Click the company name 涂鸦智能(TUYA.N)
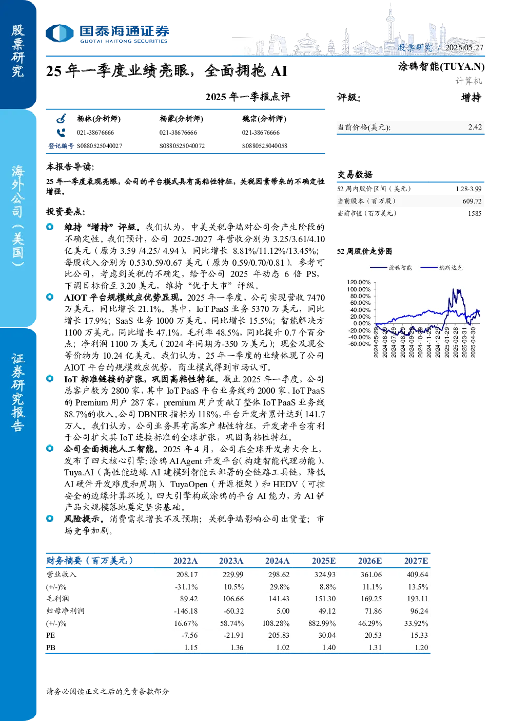 (x=441, y=66)
